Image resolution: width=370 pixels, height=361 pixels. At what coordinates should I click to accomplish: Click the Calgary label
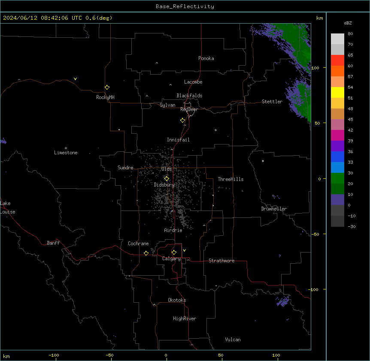(172, 259)
